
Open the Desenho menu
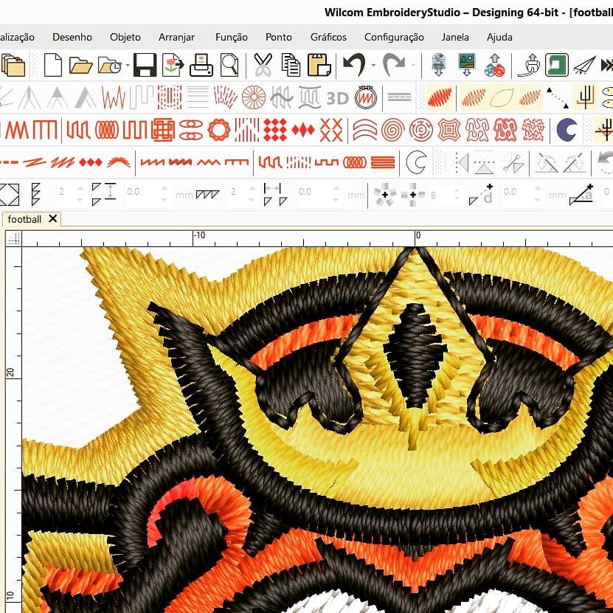[x=72, y=37]
